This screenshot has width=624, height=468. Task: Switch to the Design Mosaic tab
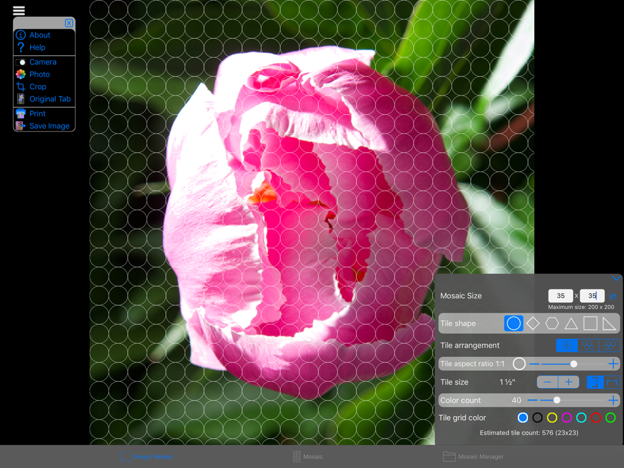click(147, 457)
